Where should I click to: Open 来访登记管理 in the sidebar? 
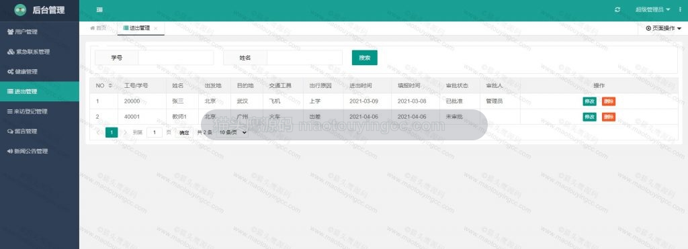(x=40, y=111)
